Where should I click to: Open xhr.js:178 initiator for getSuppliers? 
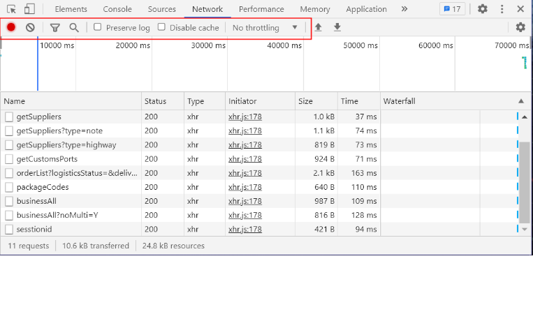click(x=245, y=117)
